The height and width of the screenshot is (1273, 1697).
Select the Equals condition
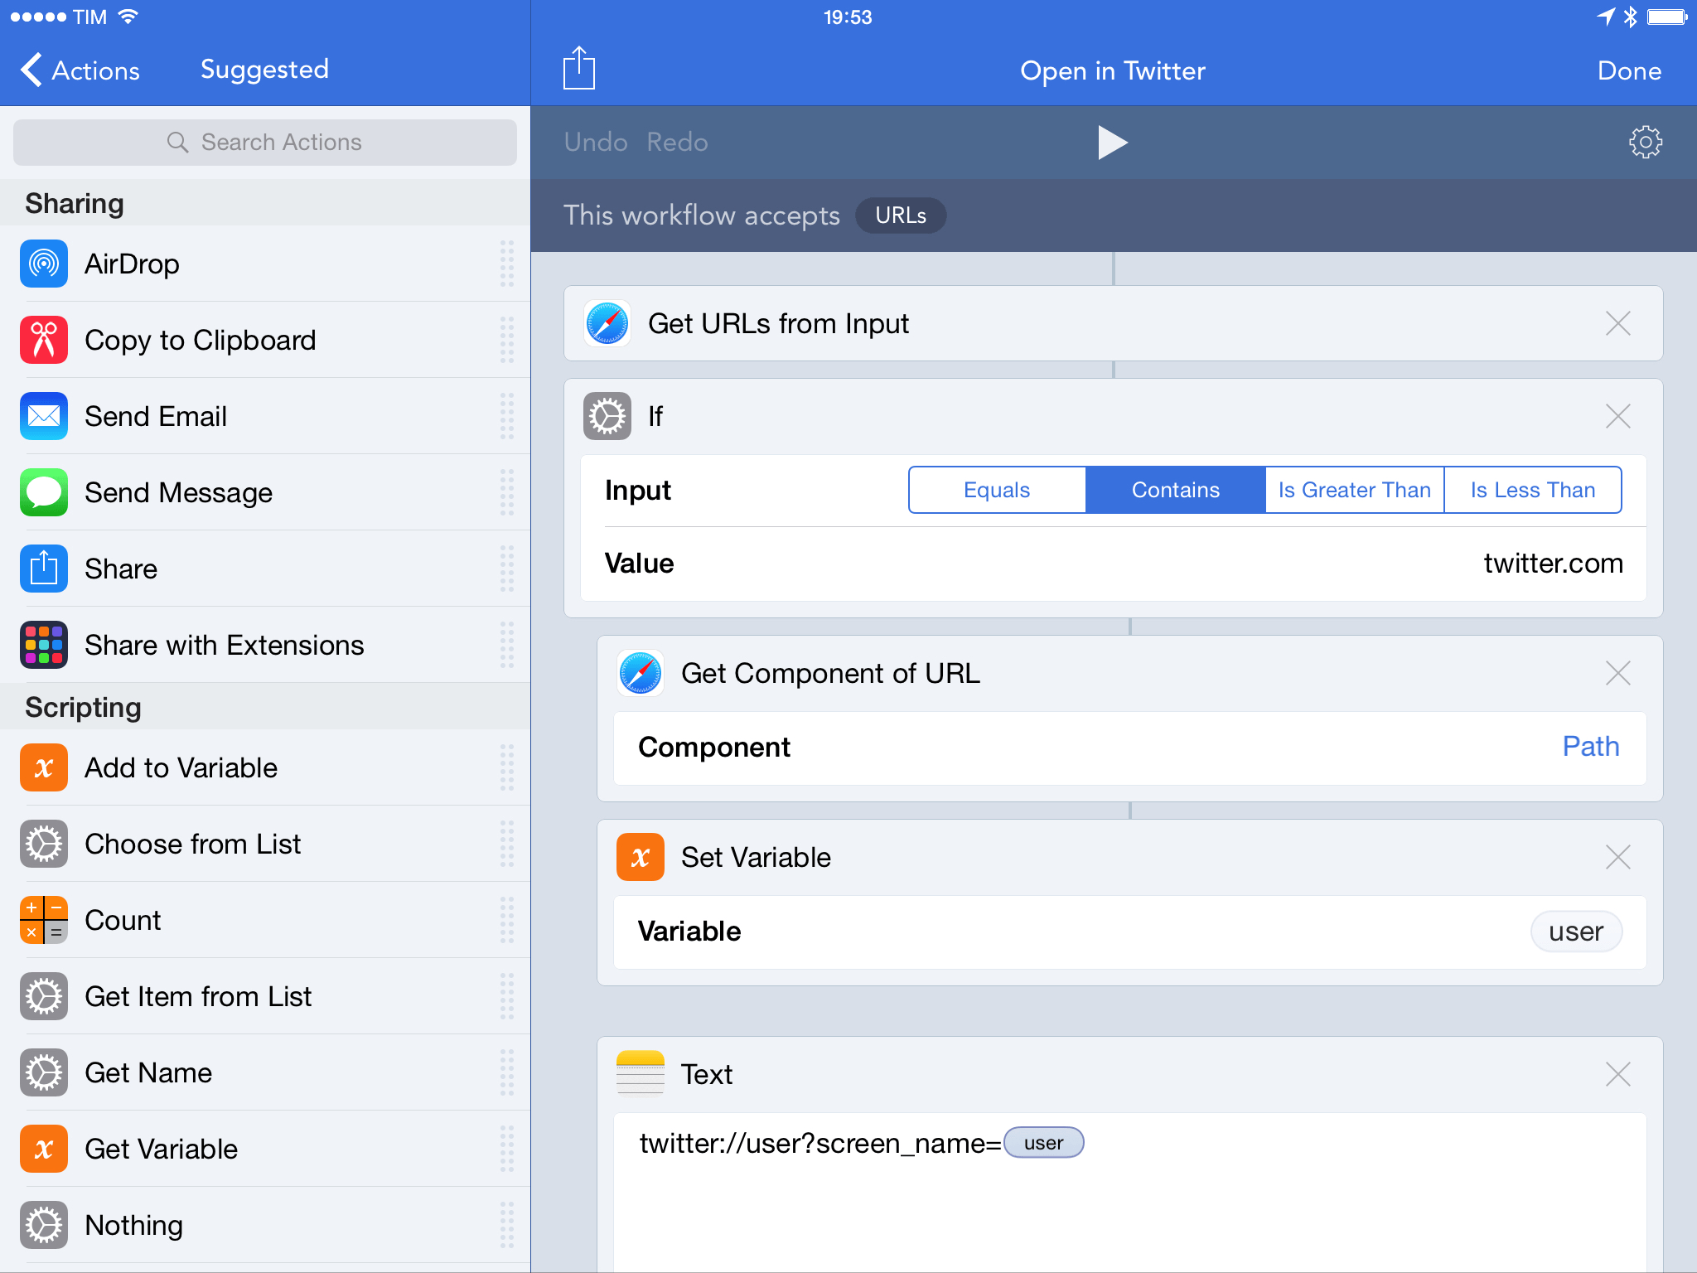997,490
